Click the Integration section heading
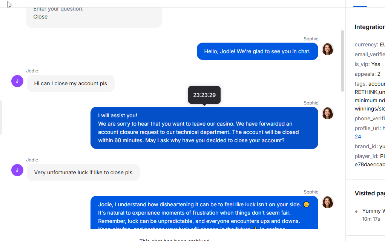The image size is (385, 241). (x=370, y=27)
